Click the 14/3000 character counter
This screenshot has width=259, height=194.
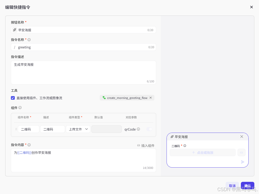click(x=148, y=168)
